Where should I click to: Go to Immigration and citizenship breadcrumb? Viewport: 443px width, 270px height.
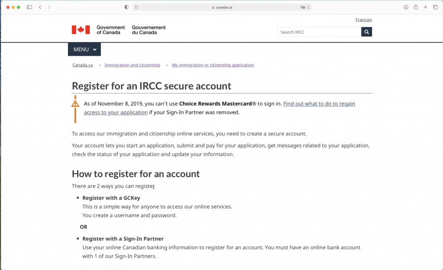[132, 65]
